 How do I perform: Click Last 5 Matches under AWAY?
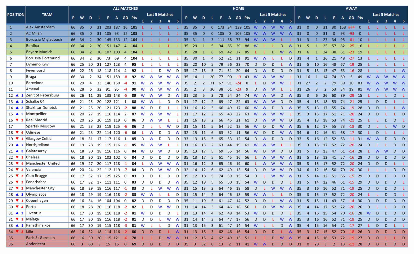[386, 15]
